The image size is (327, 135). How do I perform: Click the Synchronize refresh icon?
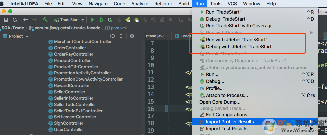(x=14, y=20)
